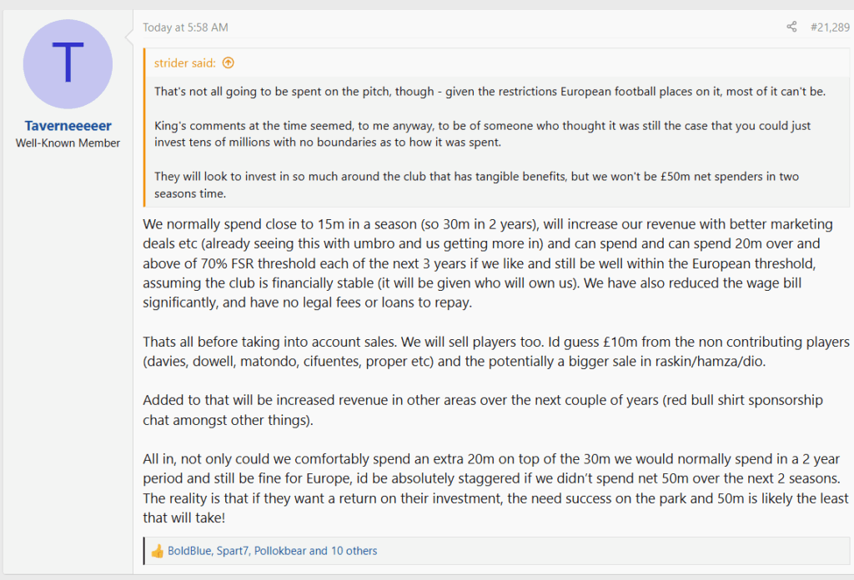
Task: Click the up-arrow icon beside strider said
Action: 229,63
